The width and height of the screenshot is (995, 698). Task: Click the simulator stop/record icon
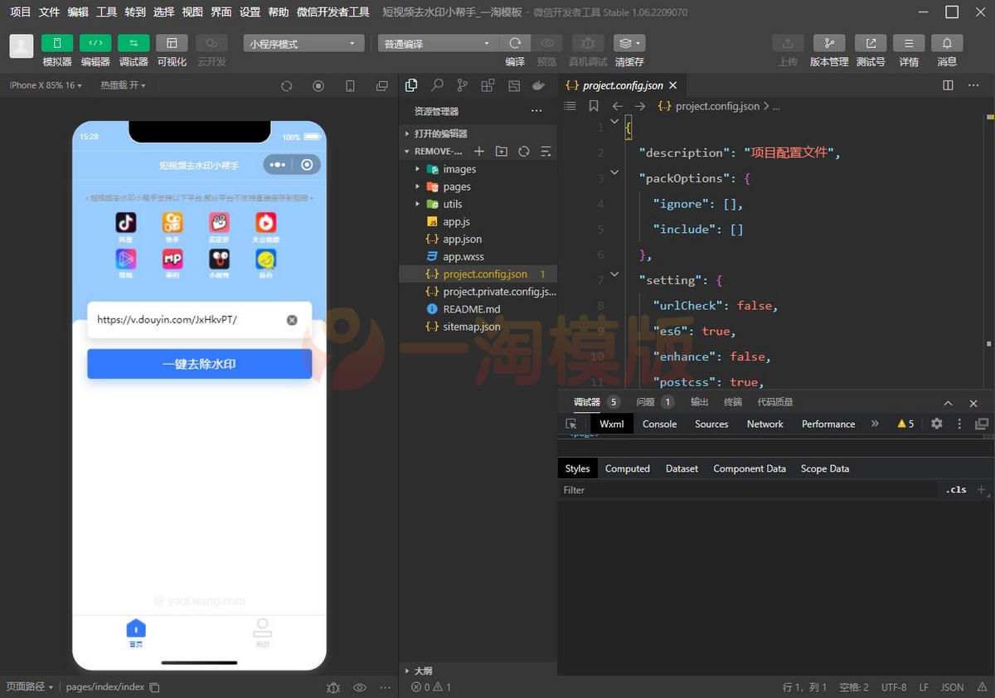pos(318,86)
